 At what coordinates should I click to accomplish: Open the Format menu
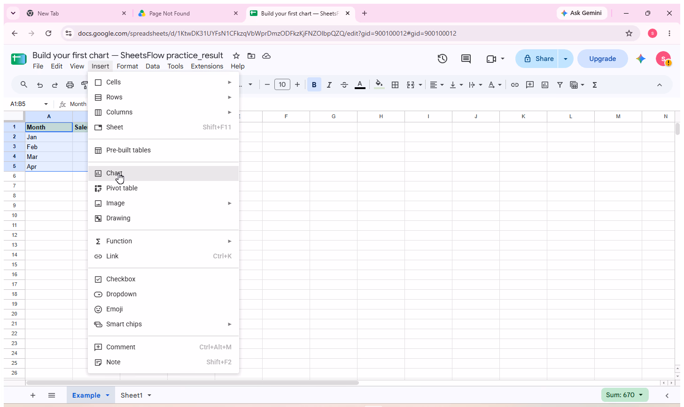(127, 66)
